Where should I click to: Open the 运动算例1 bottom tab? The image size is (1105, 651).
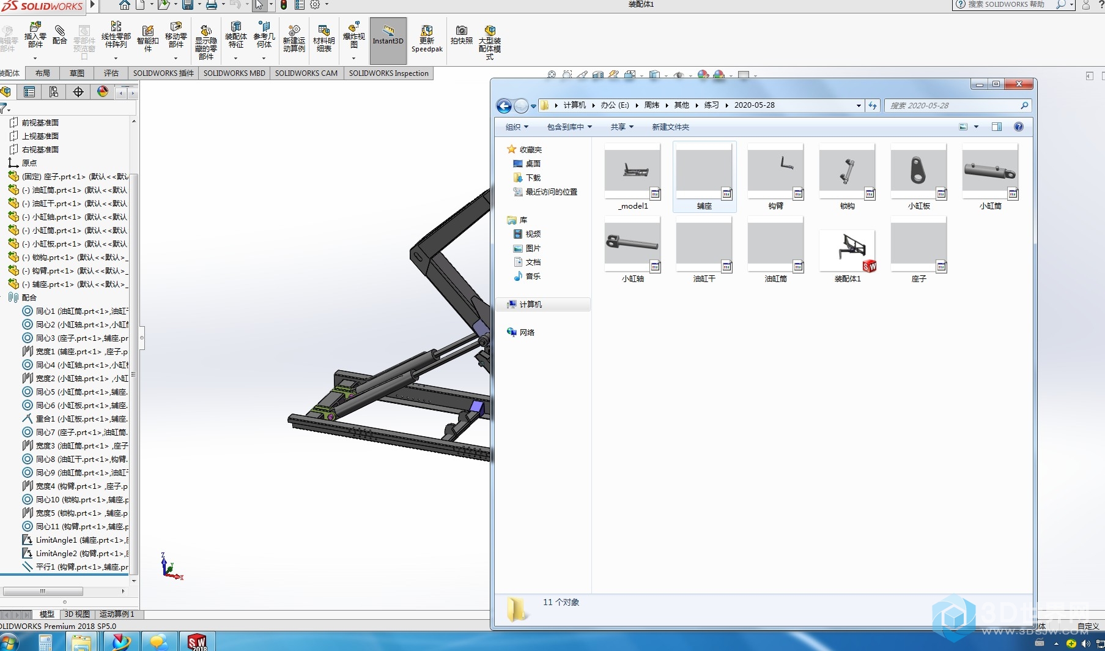pyautogui.click(x=117, y=614)
